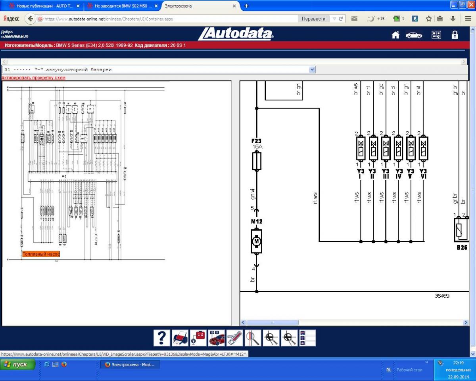Screen dimensions: 476x381
Task: Open a new browser tab with plus
Action: (246, 6)
